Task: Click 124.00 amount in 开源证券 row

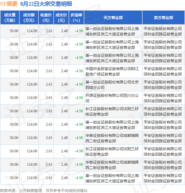Action: click(x=32, y=98)
